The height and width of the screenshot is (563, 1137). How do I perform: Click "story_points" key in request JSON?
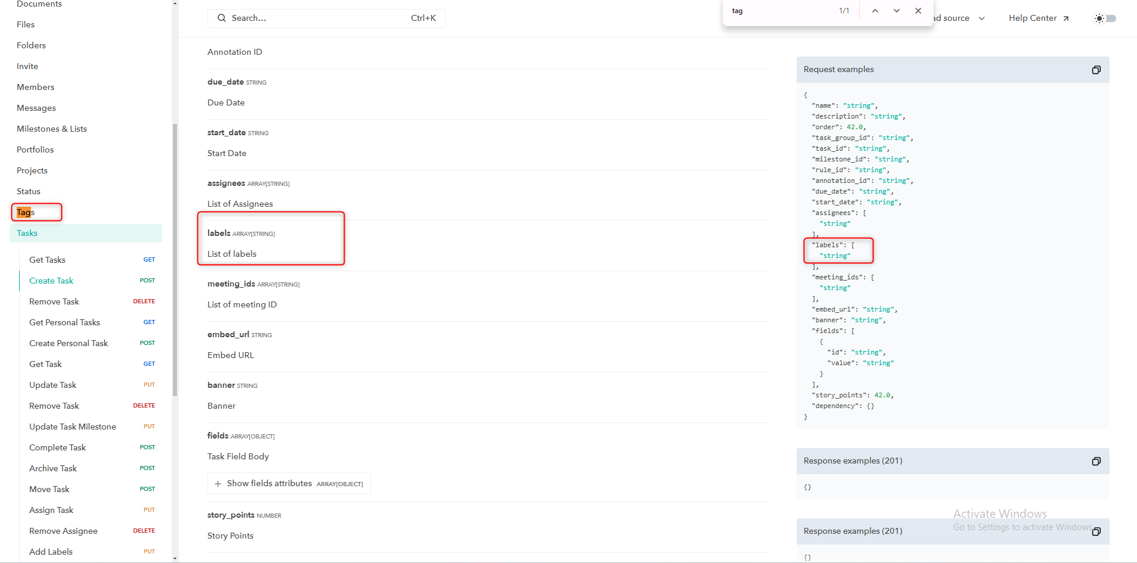839,395
